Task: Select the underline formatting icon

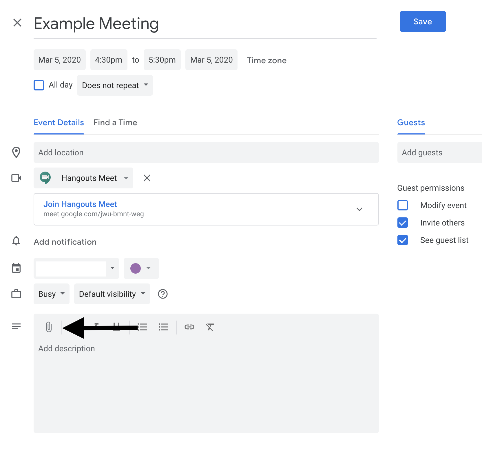Action: (x=116, y=327)
